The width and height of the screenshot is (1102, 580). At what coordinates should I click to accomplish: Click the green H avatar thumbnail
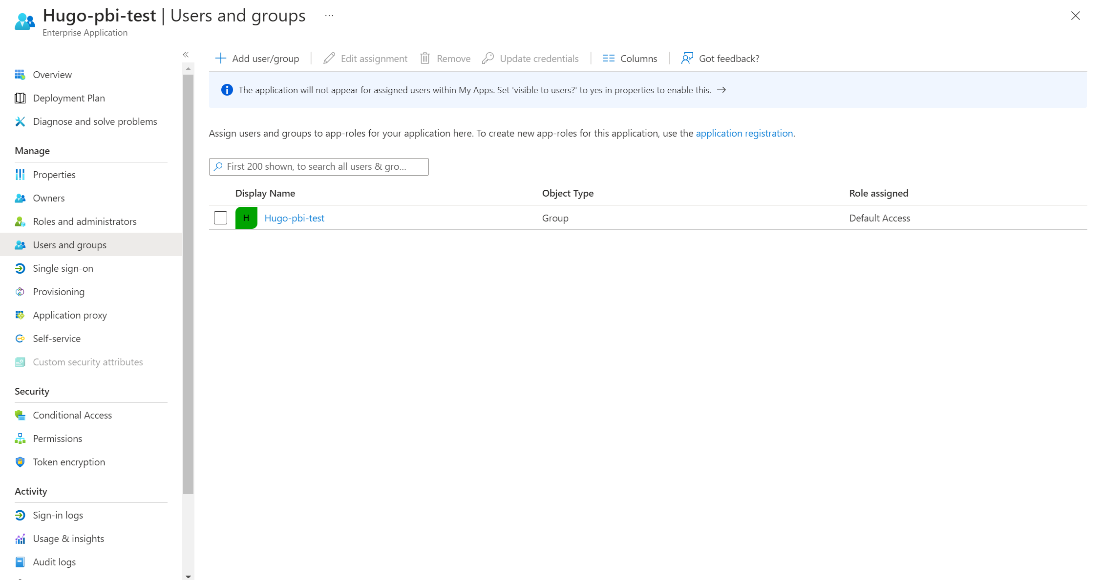pyautogui.click(x=246, y=218)
